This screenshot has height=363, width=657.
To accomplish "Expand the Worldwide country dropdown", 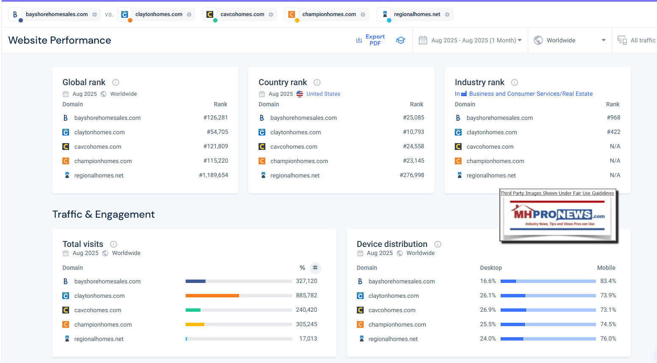I will (570, 40).
